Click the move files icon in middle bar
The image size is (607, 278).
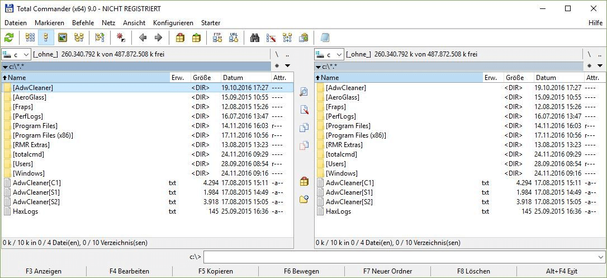click(304, 145)
